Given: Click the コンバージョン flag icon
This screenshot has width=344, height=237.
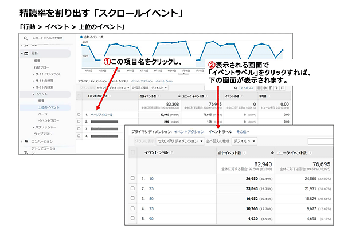Looking at the screenshot, I should (26, 141).
